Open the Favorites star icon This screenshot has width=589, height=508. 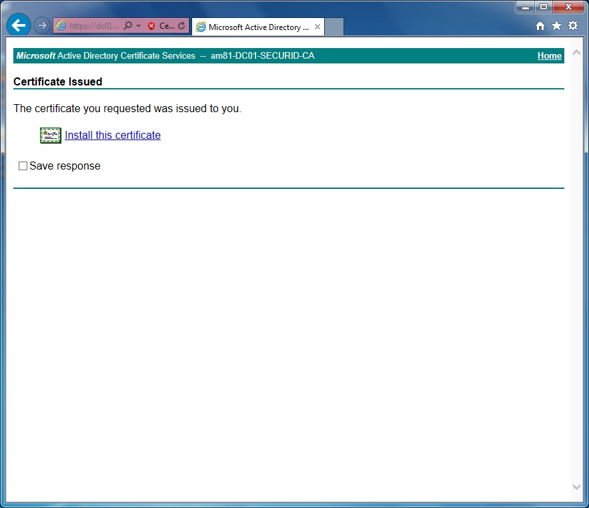[556, 25]
